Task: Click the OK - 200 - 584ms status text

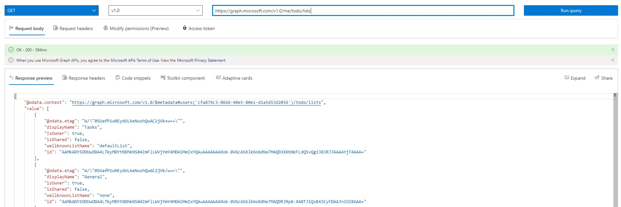Action: click(31, 50)
